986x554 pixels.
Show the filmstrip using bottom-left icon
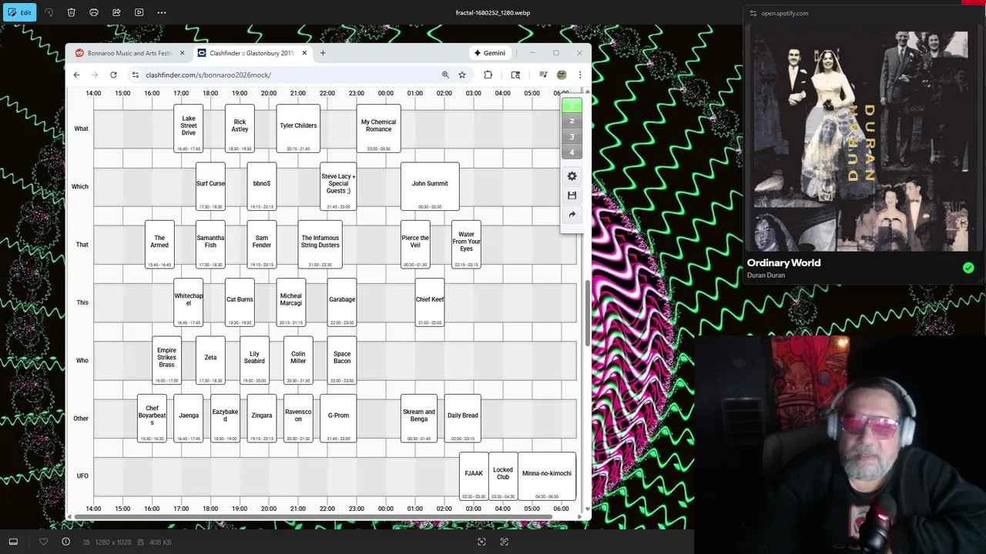[x=13, y=542]
